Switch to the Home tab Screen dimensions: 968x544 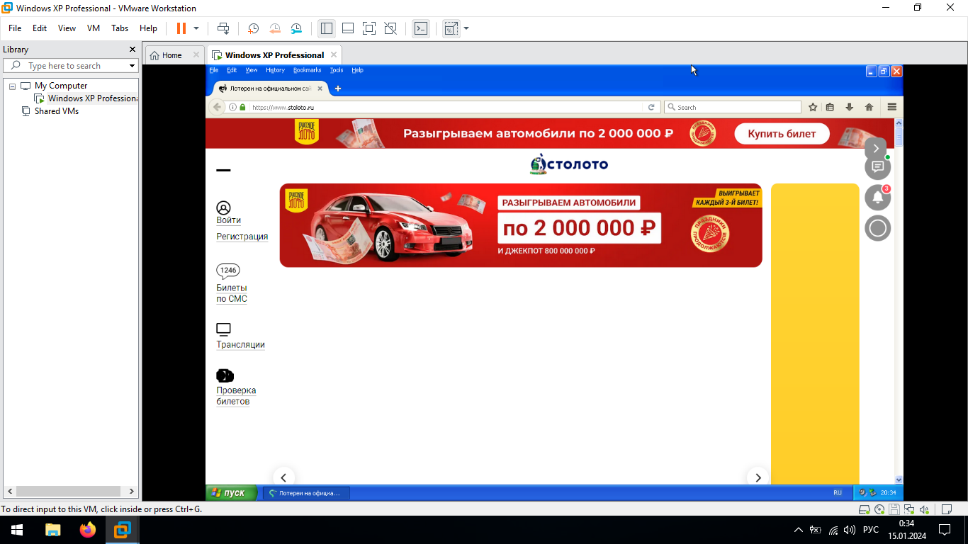point(171,55)
